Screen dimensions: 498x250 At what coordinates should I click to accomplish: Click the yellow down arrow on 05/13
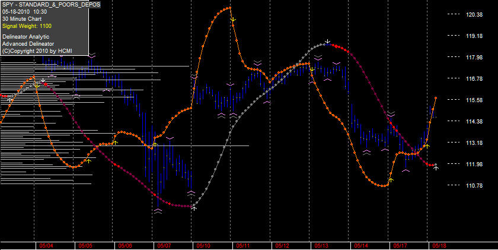(x=312, y=69)
